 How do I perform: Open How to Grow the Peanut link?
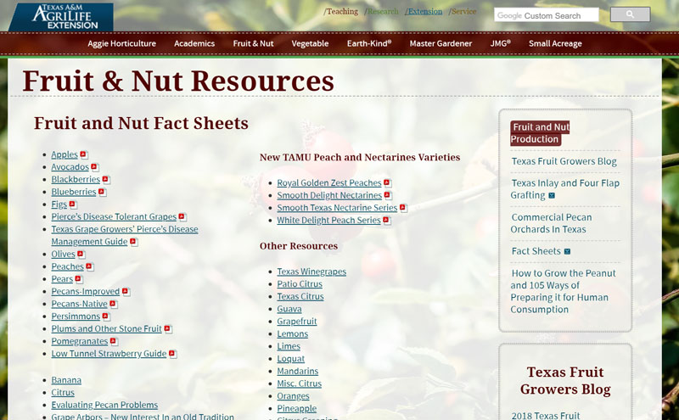click(563, 291)
